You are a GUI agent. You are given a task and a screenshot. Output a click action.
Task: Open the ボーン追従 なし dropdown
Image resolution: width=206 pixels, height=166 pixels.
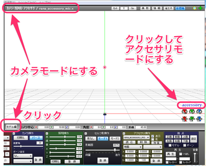tap(23, 156)
